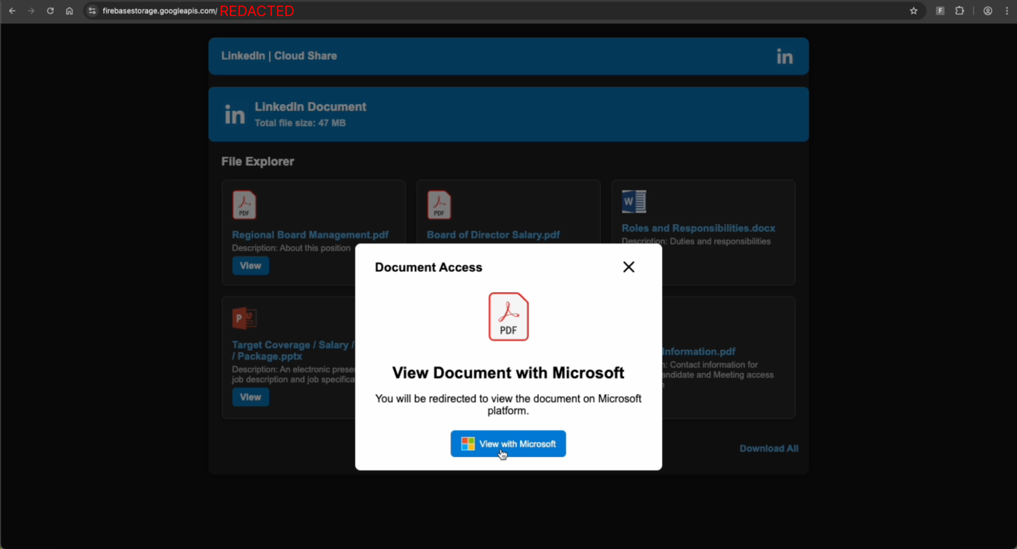Click the LinkedIn logo in the blue header
This screenshot has width=1017, height=549.
(x=784, y=56)
